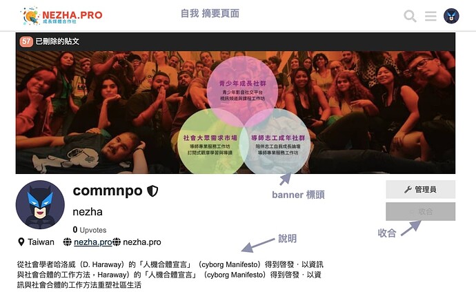Image resolution: width=476 pixels, height=292 pixels.
Task: Click the commnpo username heading
Action: point(108,191)
